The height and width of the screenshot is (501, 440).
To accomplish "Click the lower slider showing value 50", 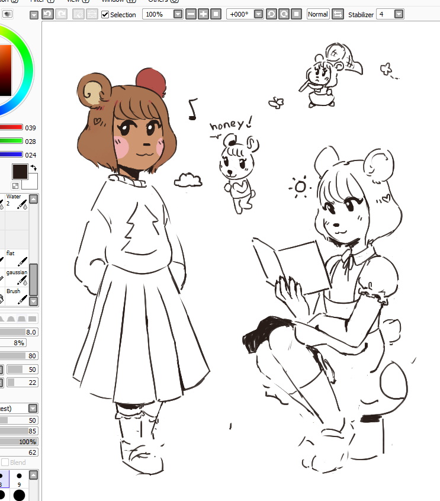I will [x=18, y=420].
